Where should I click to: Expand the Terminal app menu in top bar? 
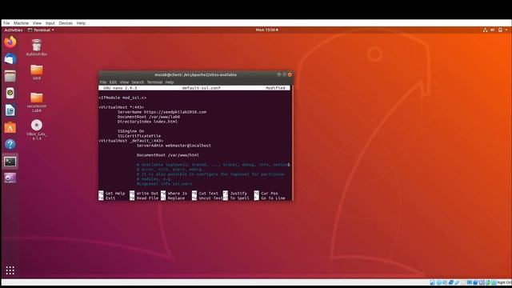(41, 30)
